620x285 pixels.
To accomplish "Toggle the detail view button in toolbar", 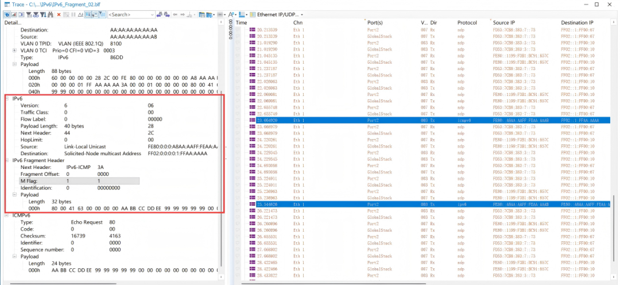I will click(88, 14).
